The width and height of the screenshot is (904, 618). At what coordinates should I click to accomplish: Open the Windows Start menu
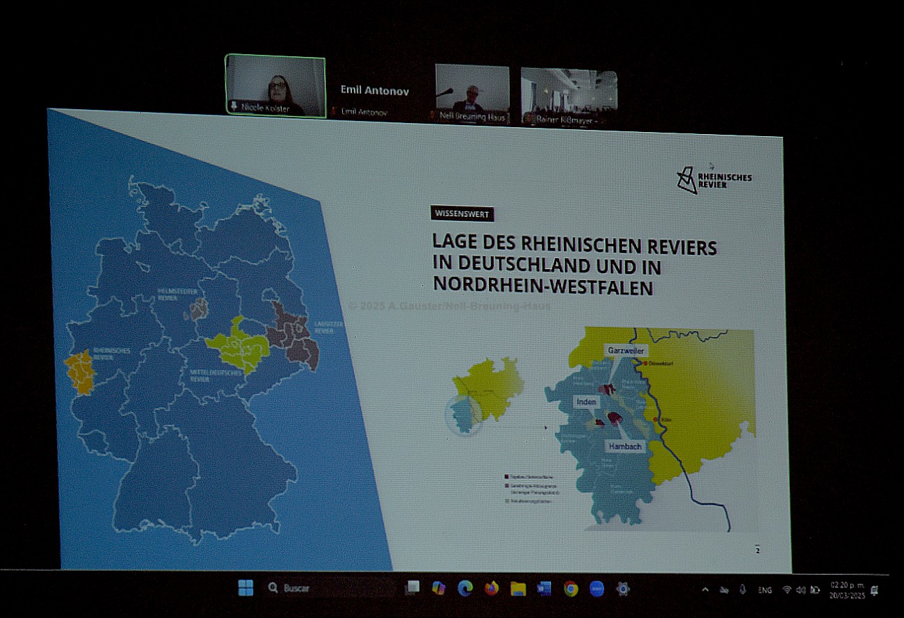click(x=245, y=588)
